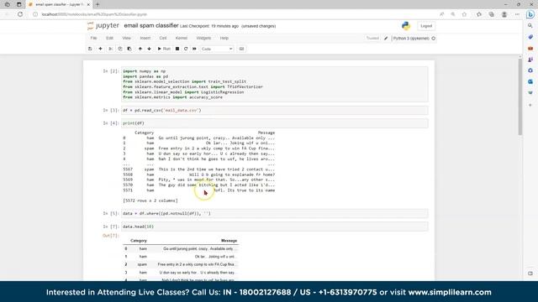Open the View menu
The width and height of the screenshot is (538, 302).
pyautogui.click(x=127, y=38)
